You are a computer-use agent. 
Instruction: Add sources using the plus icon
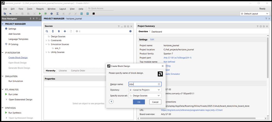[x=65, y=31]
